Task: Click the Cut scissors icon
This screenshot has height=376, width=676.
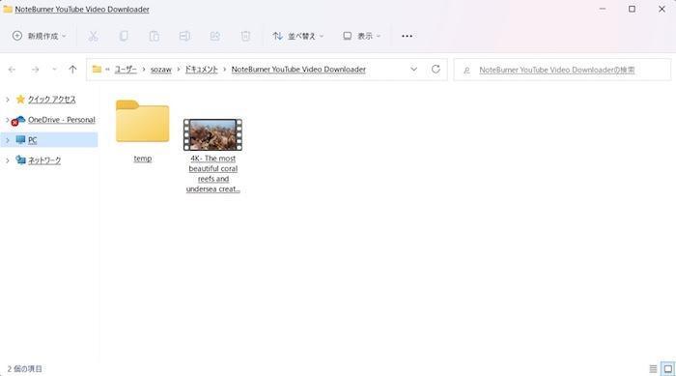Action: click(93, 37)
